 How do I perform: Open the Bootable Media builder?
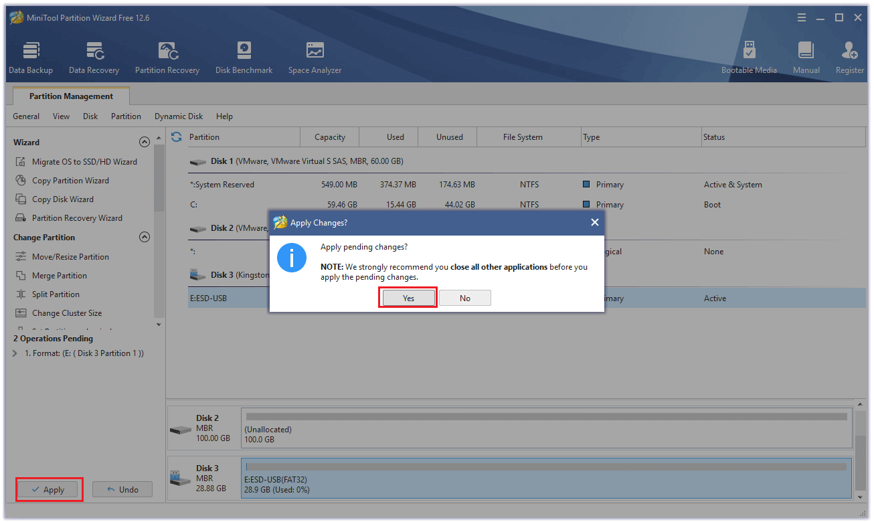[749, 58]
